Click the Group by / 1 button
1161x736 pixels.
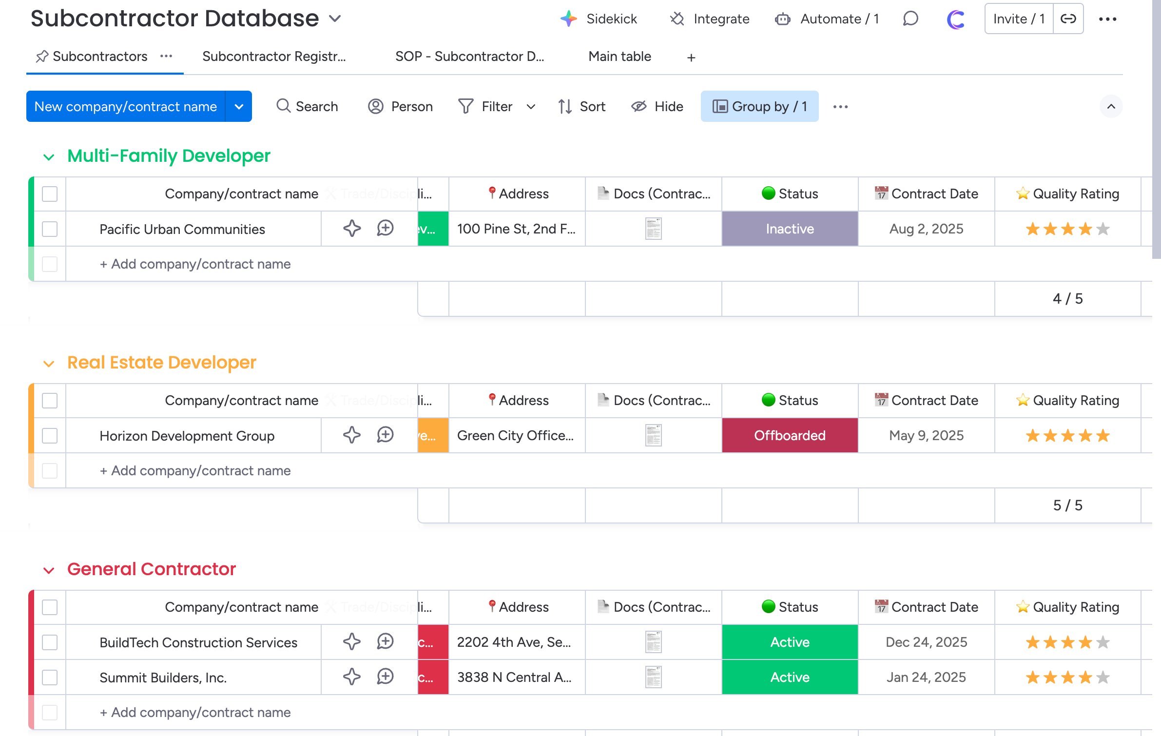coord(759,106)
